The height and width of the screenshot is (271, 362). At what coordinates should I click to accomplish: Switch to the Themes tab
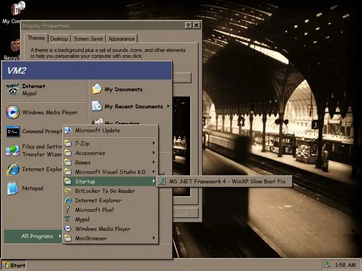(36, 38)
